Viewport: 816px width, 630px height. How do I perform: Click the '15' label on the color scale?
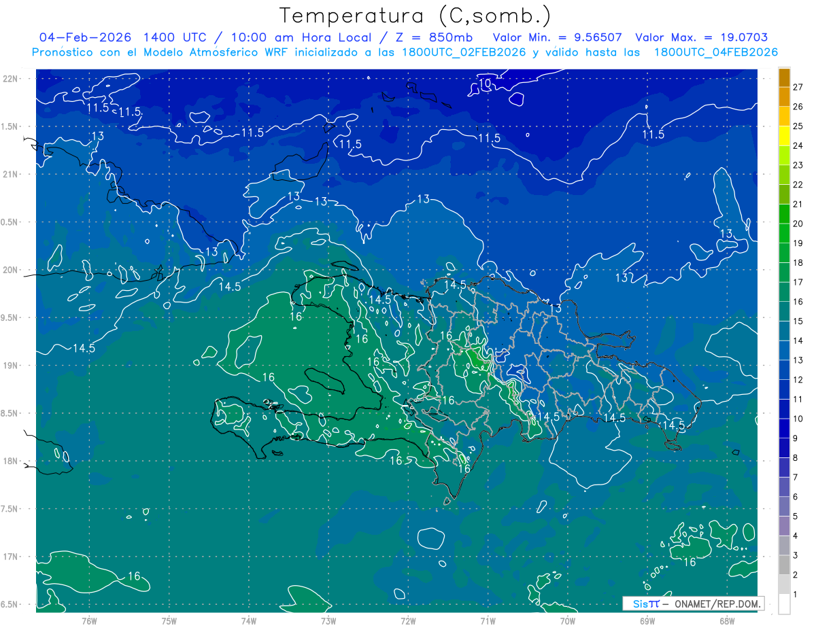pos(798,321)
